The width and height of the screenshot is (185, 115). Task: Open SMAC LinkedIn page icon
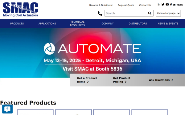coord(159,5)
